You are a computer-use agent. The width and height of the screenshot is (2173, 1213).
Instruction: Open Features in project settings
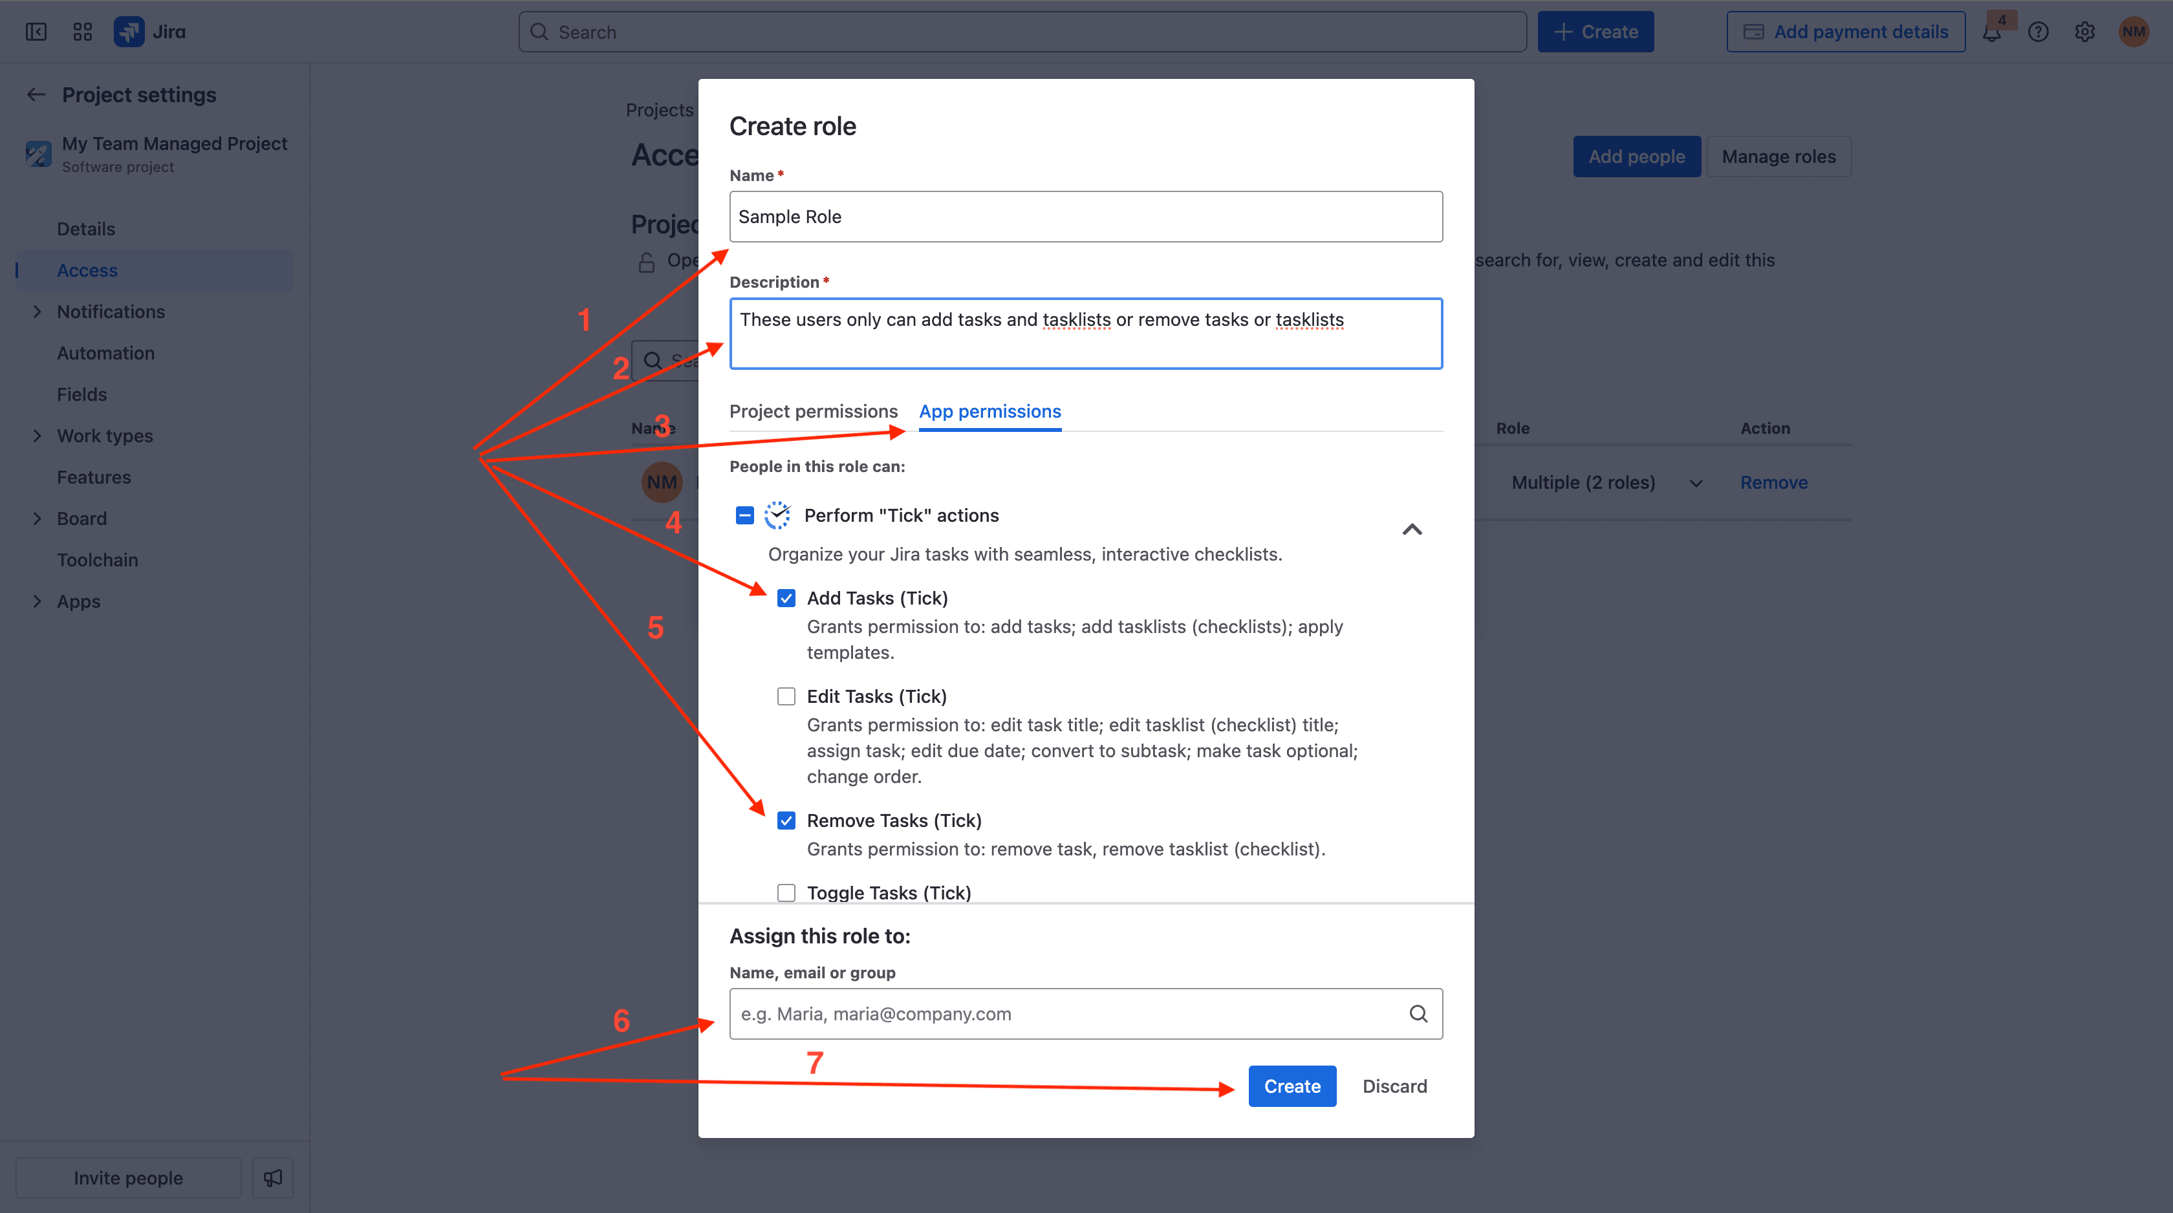tap(94, 477)
